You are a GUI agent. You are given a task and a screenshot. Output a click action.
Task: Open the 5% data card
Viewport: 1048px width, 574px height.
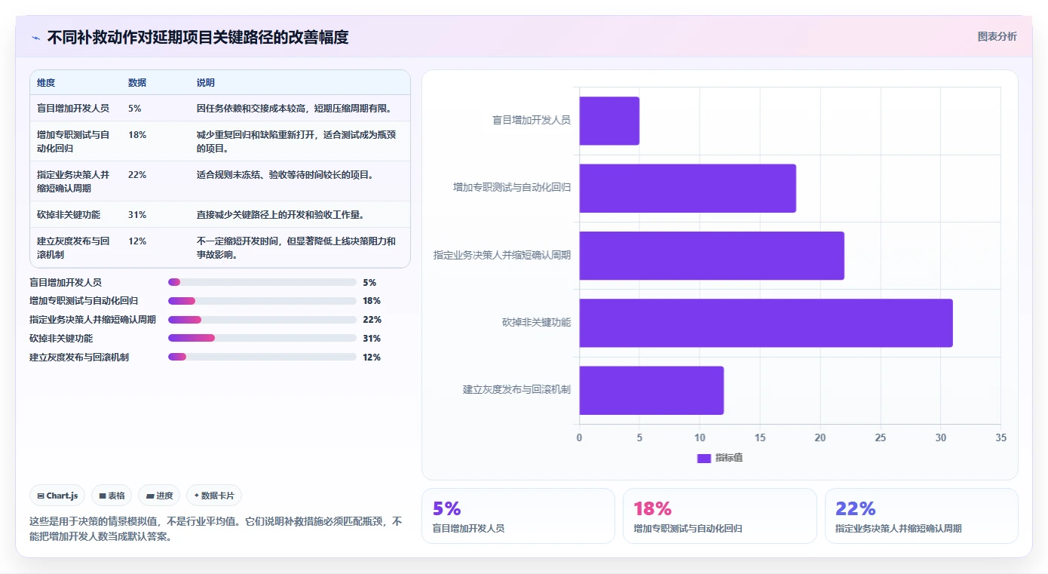pos(518,516)
